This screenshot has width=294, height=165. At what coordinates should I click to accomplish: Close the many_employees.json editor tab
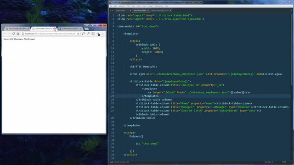point(170,11)
